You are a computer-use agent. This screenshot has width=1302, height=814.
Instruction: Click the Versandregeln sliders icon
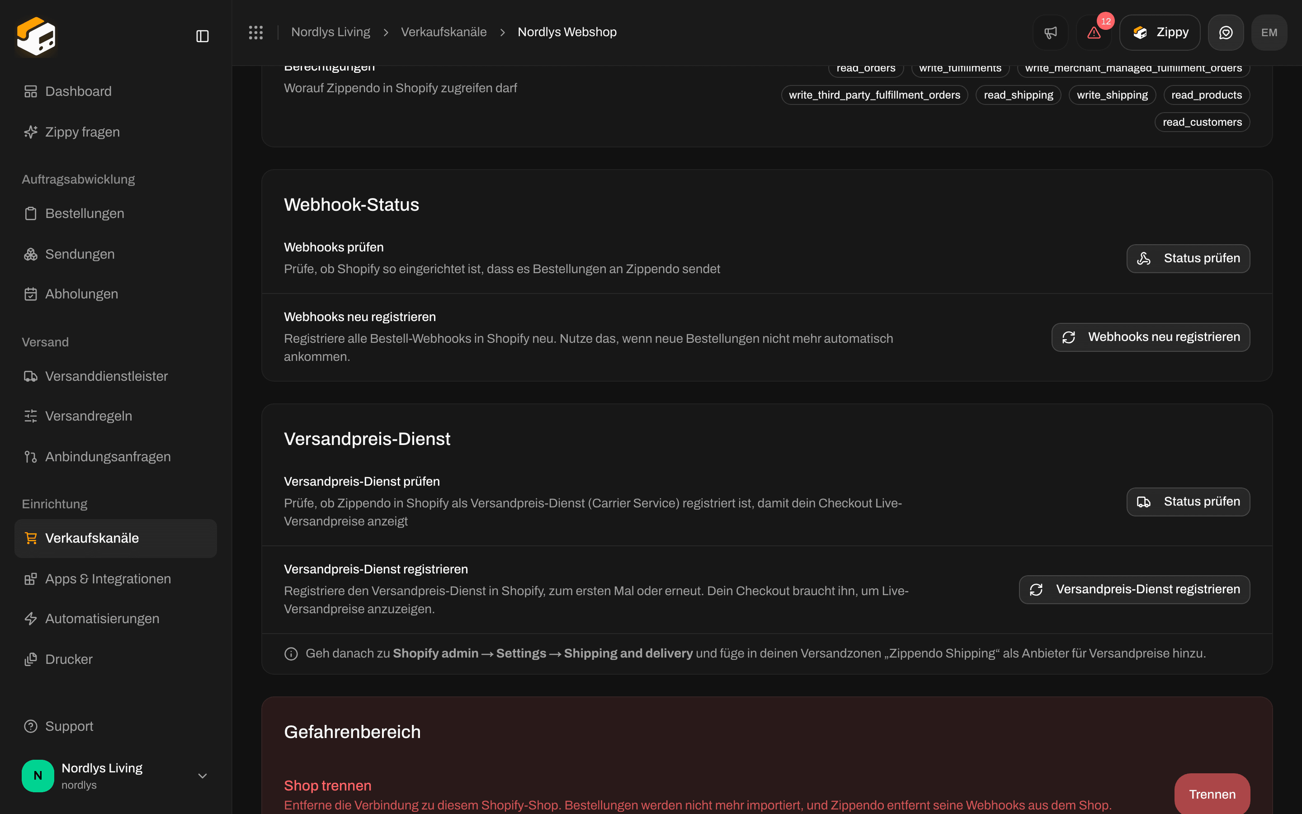tap(31, 416)
